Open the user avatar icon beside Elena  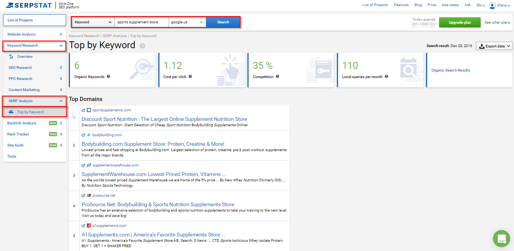[492, 5]
